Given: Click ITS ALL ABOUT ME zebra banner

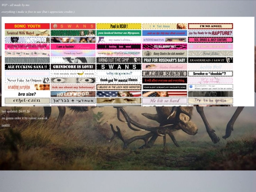Looking at the screenshot, I should (x=165, y=46).
